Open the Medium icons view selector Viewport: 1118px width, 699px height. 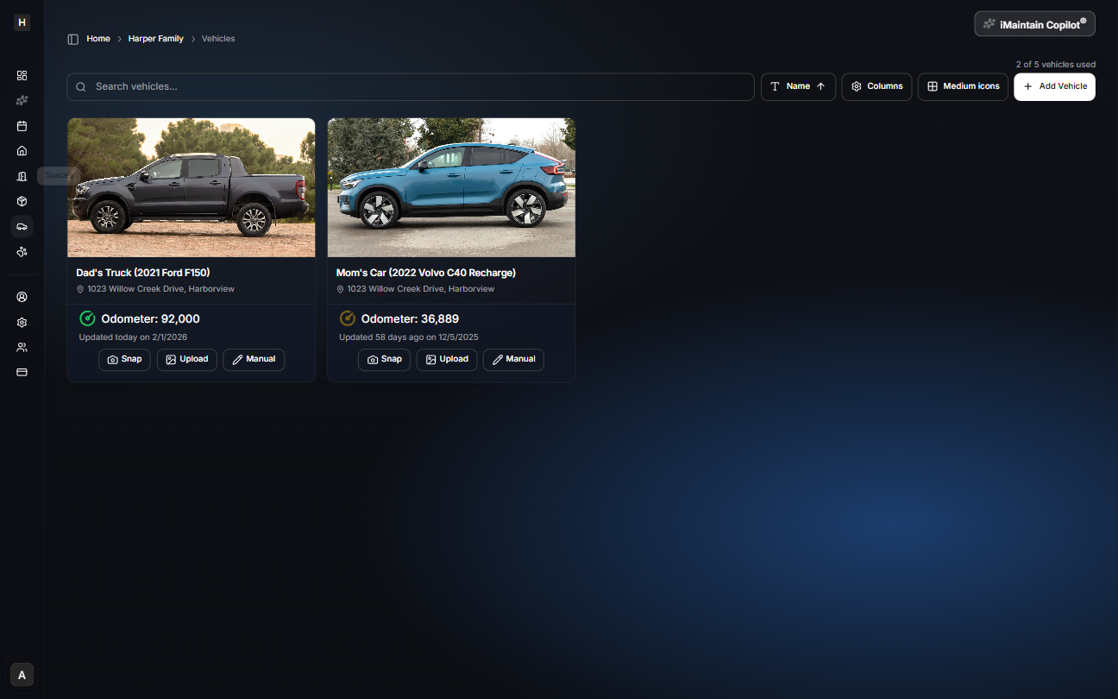click(x=963, y=86)
